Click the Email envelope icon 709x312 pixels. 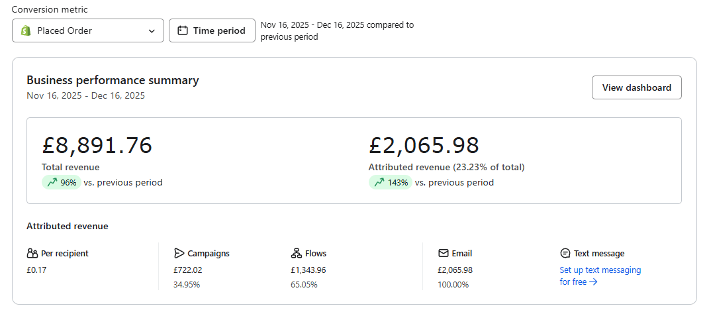coord(444,253)
